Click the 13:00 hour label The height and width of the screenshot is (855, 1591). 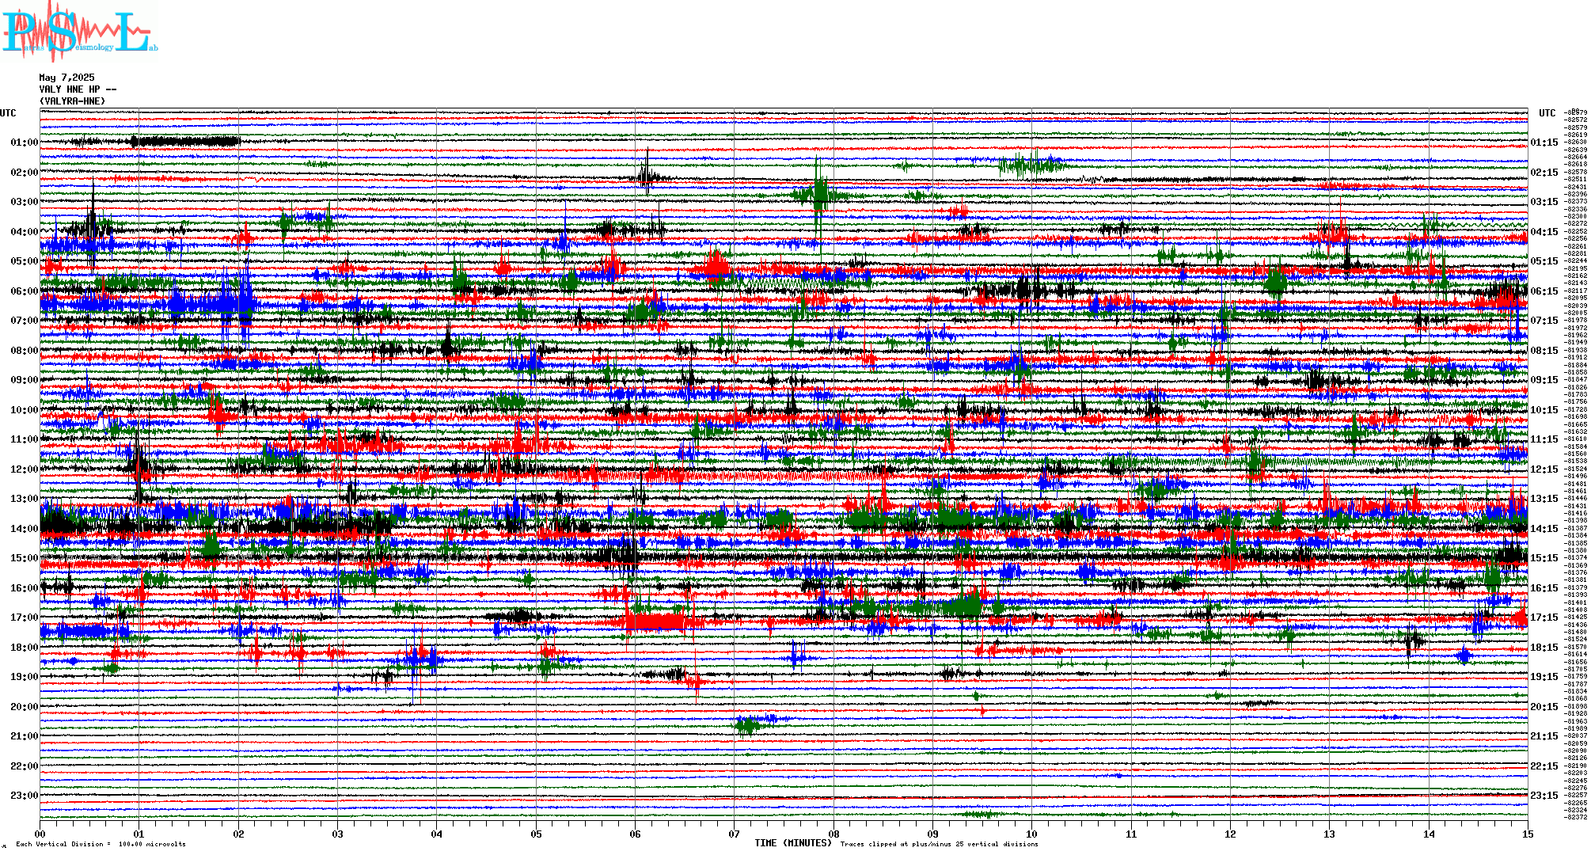(x=25, y=499)
